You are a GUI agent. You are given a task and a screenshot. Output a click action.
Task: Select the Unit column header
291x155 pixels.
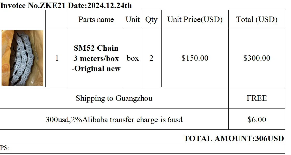tap(133, 19)
